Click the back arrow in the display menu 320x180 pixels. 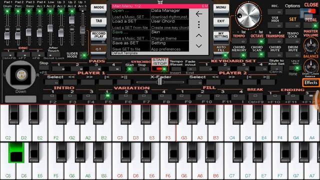pyautogui.click(x=199, y=14)
